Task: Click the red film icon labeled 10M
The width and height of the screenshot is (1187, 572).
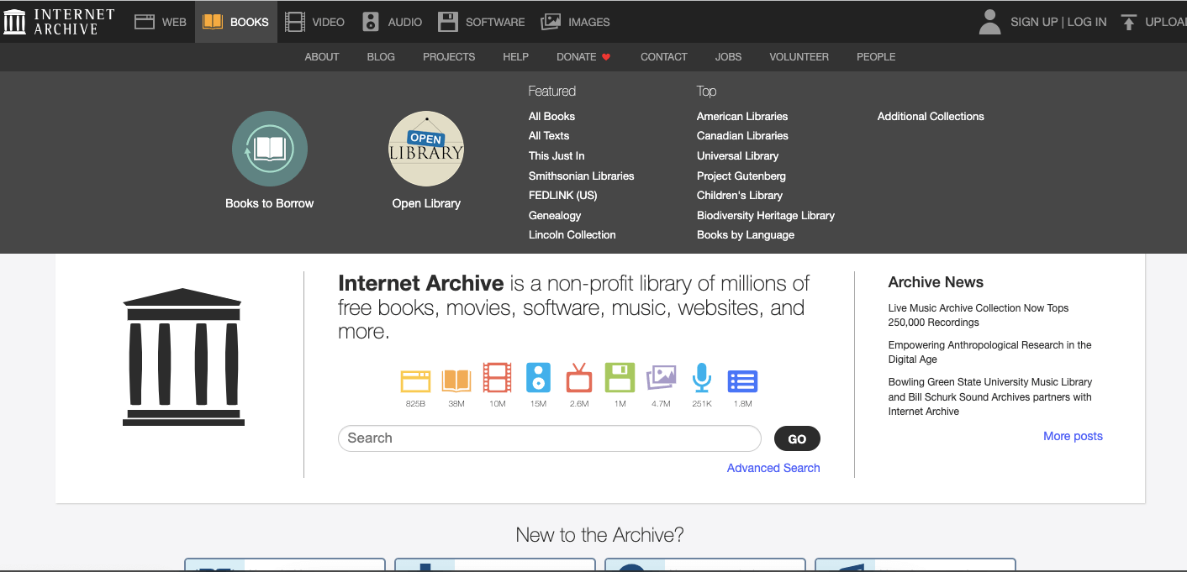Action: (x=498, y=378)
